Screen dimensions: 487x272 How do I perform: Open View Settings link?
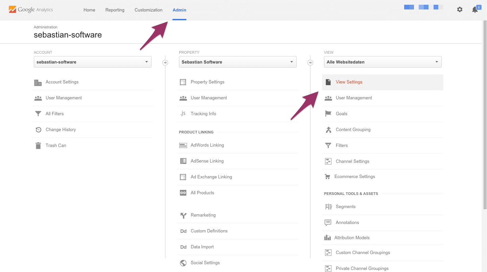[349, 82]
